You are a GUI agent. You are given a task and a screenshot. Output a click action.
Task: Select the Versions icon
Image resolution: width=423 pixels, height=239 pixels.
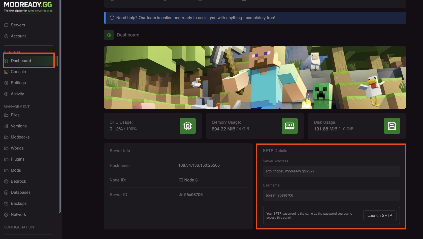pos(6,126)
